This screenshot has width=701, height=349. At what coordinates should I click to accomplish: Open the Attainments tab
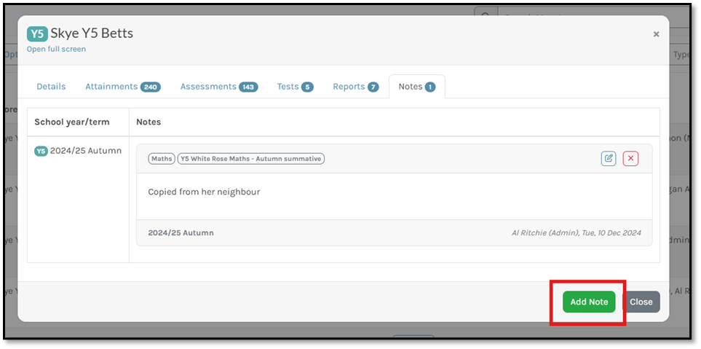tap(123, 87)
